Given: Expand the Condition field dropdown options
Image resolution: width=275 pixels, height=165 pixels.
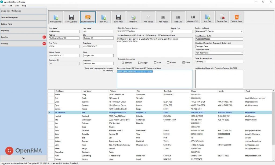Looking at the screenshot, I should (x=241, y=46).
